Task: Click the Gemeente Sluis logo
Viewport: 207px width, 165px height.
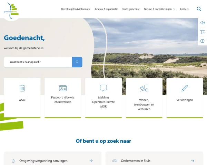Action: (11, 9)
